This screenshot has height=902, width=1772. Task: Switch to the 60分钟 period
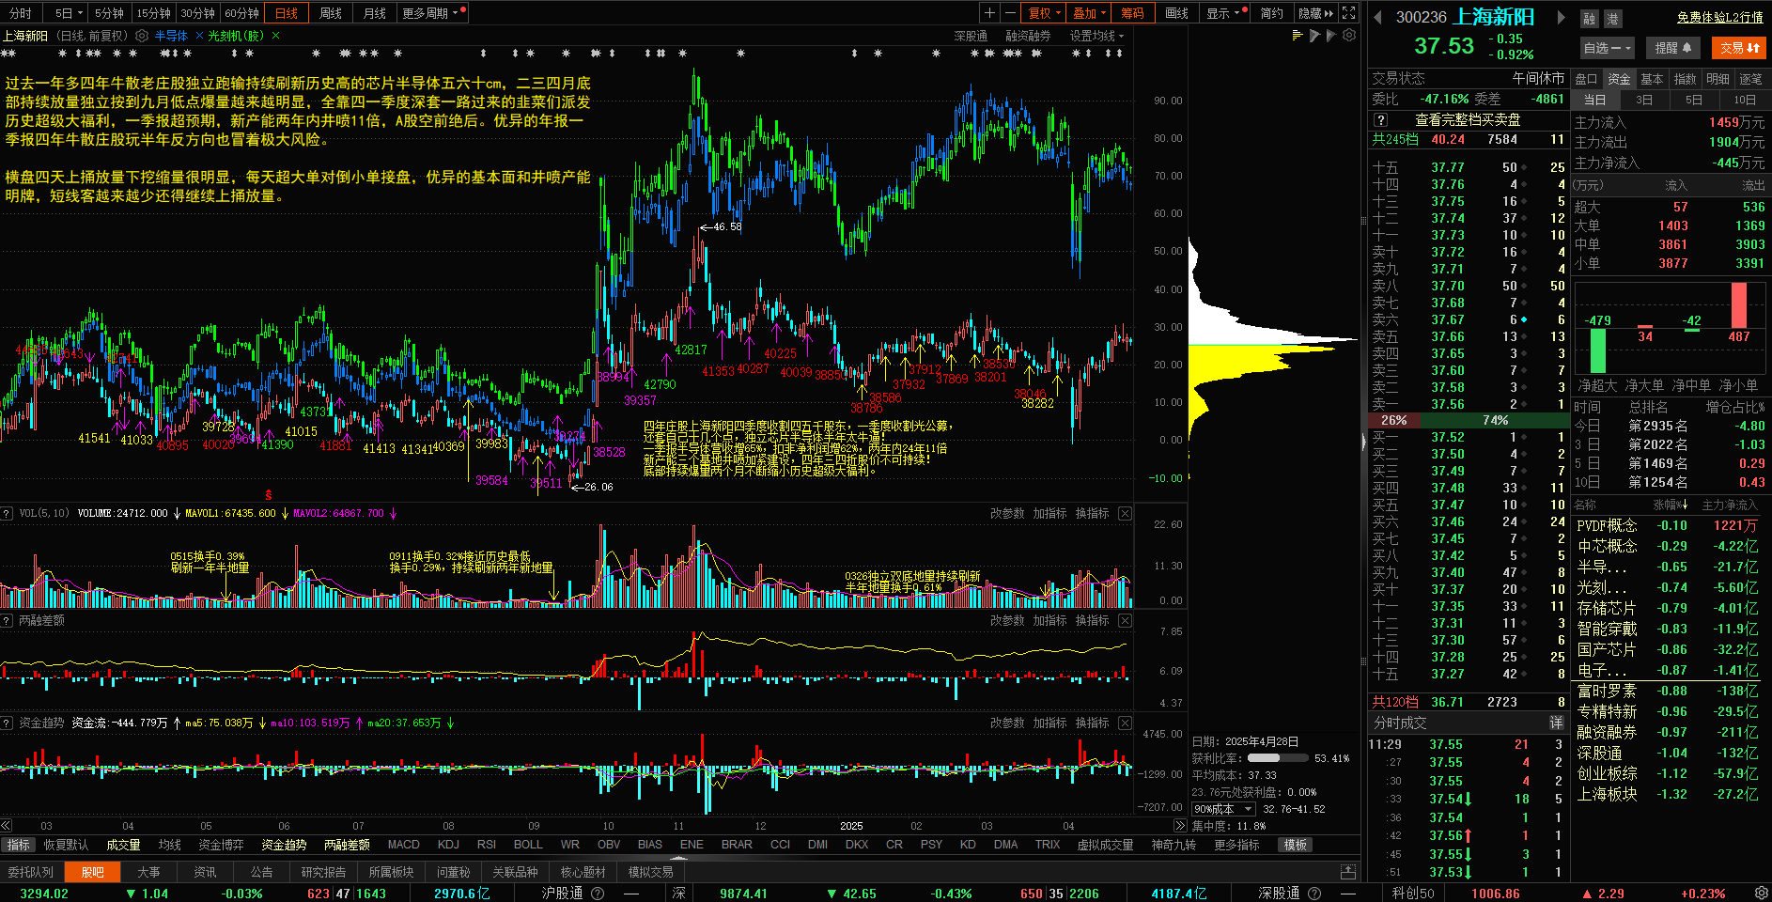241,13
